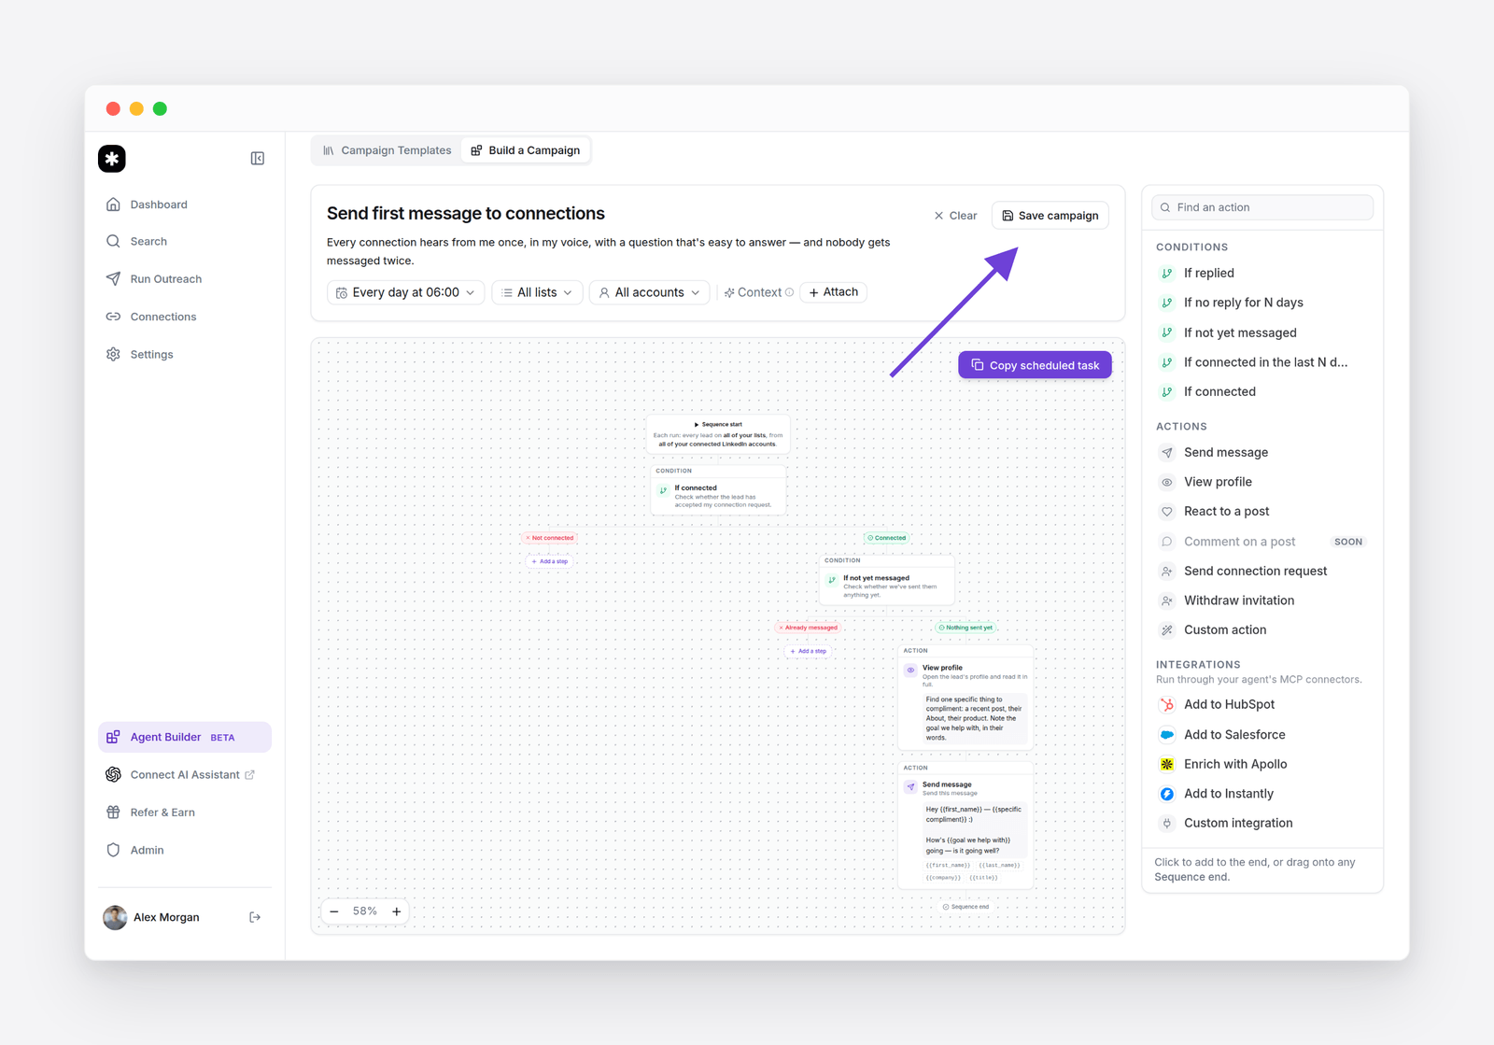Open the Dashboard home icon
This screenshot has height=1045, width=1494.
point(113,205)
